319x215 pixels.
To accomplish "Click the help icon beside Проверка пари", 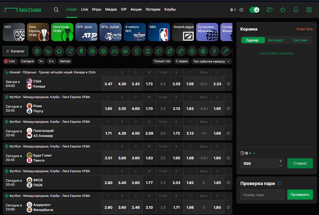I will coord(279,183).
